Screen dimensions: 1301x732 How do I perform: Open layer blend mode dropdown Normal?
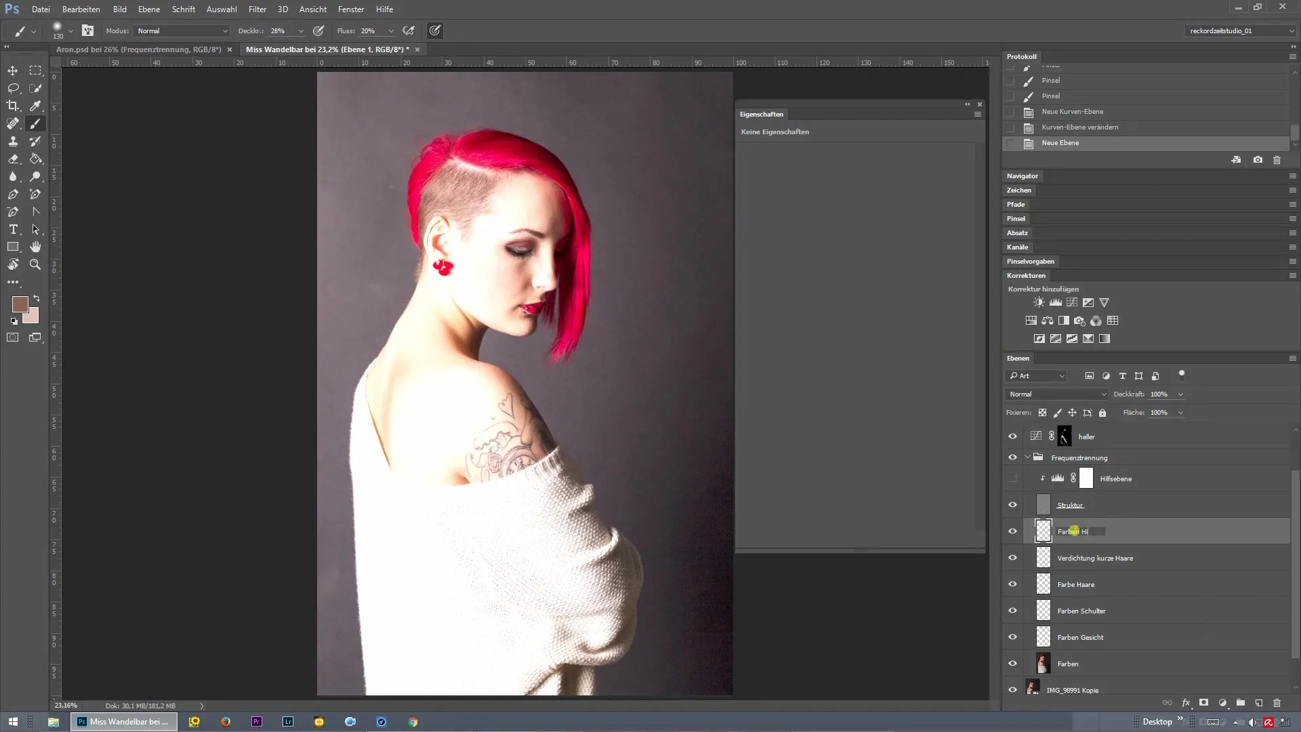click(x=1056, y=394)
